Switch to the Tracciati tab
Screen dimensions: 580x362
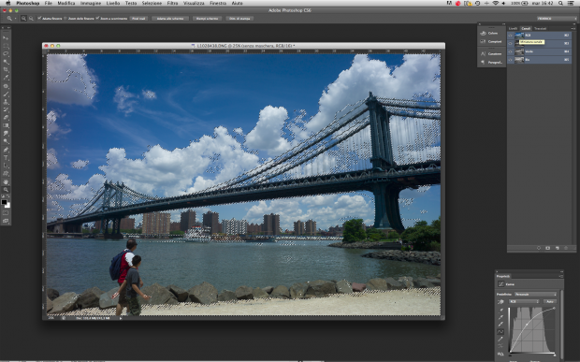coord(540,28)
